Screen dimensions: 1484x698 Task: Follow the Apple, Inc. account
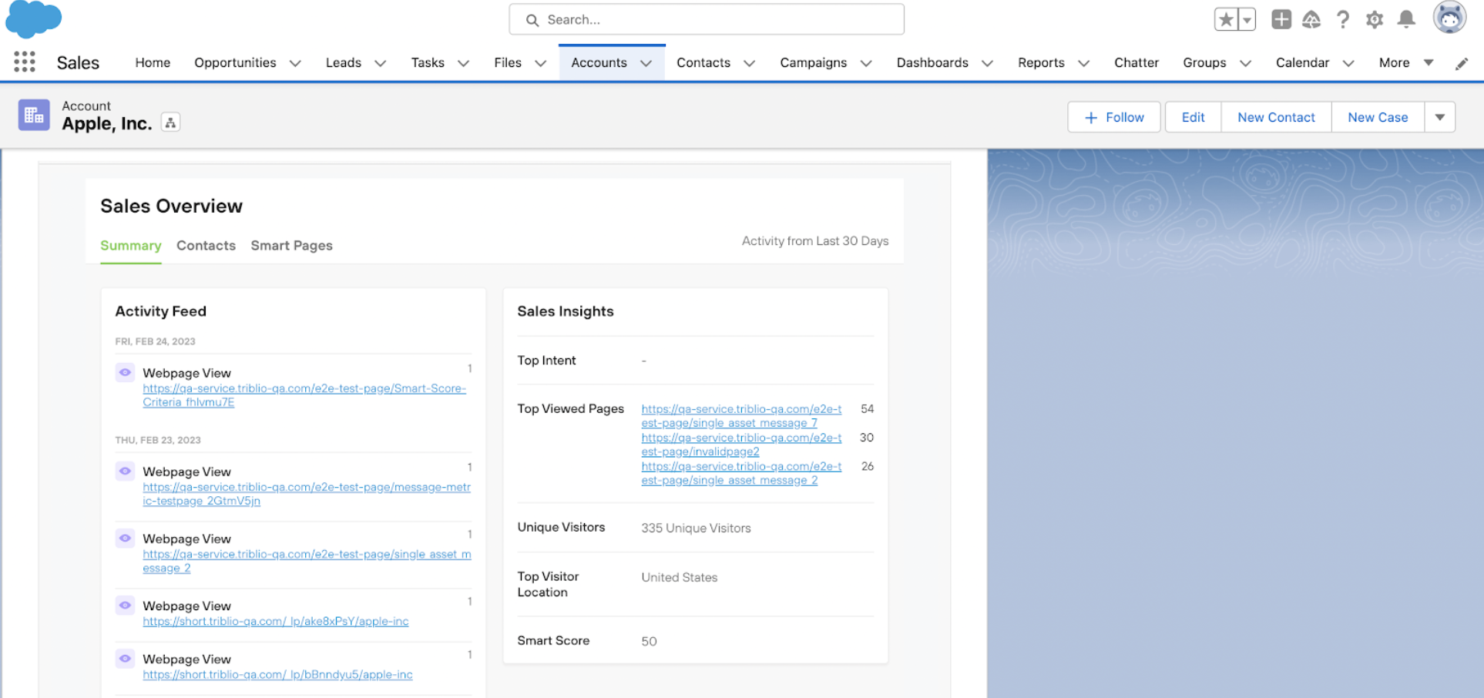tap(1113, 117)
